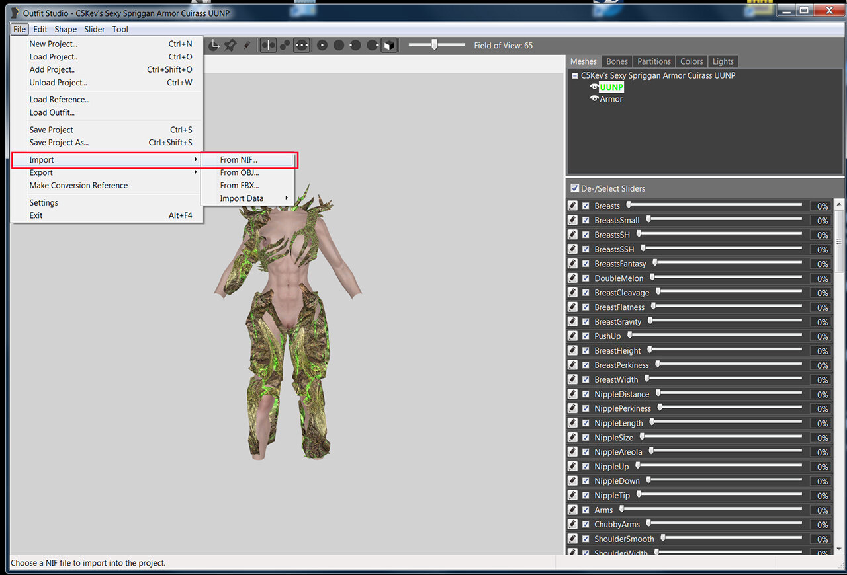Select the small pencil vertex edit tool
847x575 pixels.
246,45
